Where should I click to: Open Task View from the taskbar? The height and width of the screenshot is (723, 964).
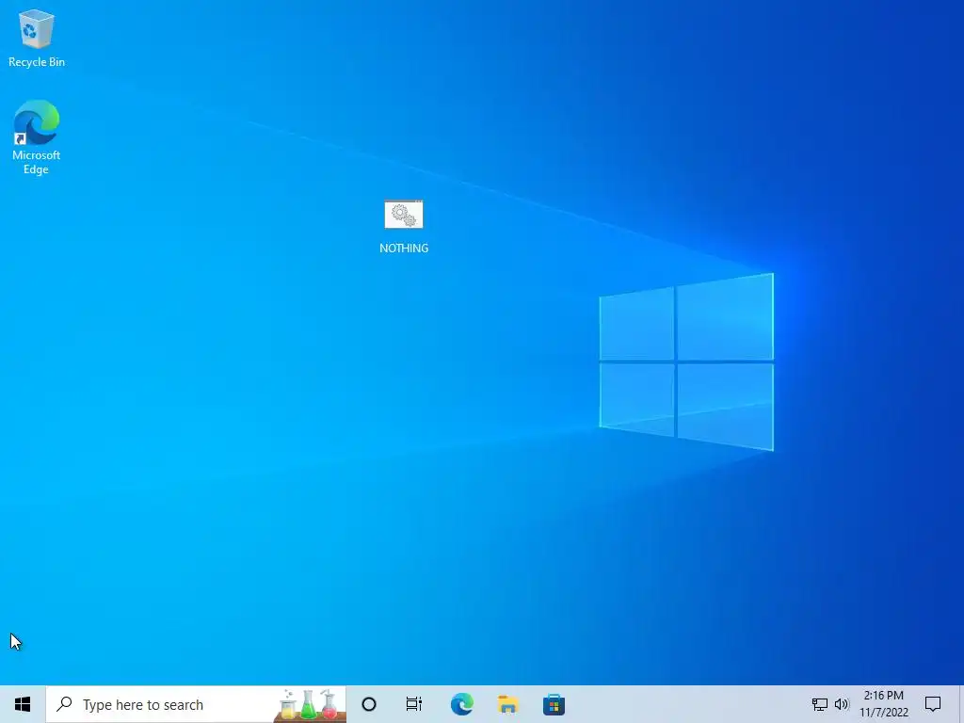point(414,704)
